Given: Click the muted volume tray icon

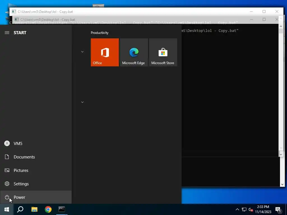Looking at the screenshot, I should 251,209.
